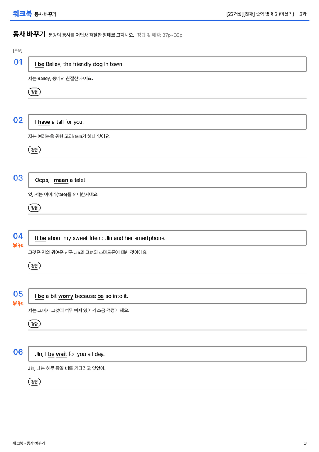Click the 정답 badge under question 05
Viewport: 319px width, 452px height.
[x=34, y=324]
